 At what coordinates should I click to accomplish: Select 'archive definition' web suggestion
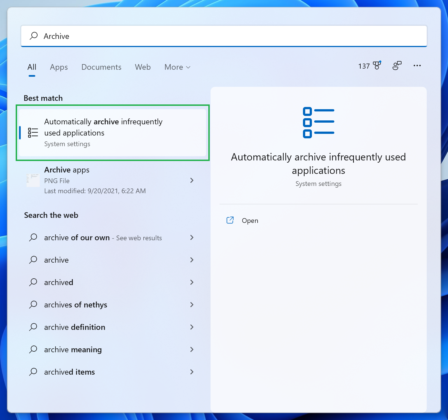point(75,327)
